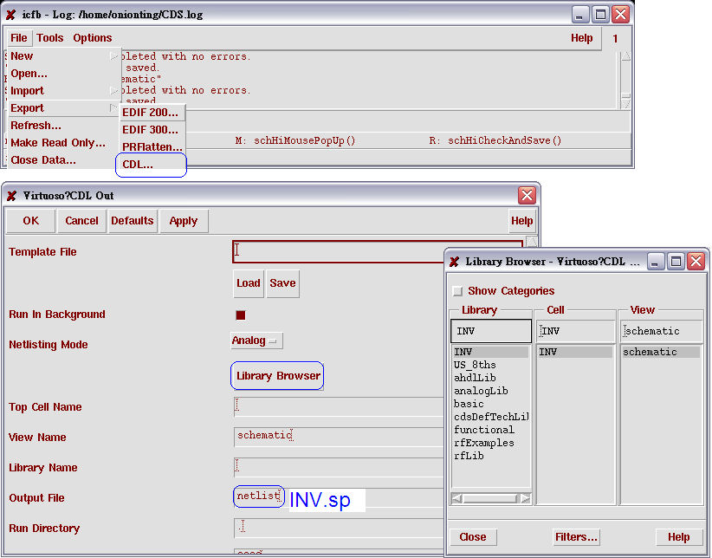Screen dimensions: 712x558
Task: Choose Refresh... from the File menu
Action: coord(63,125)
